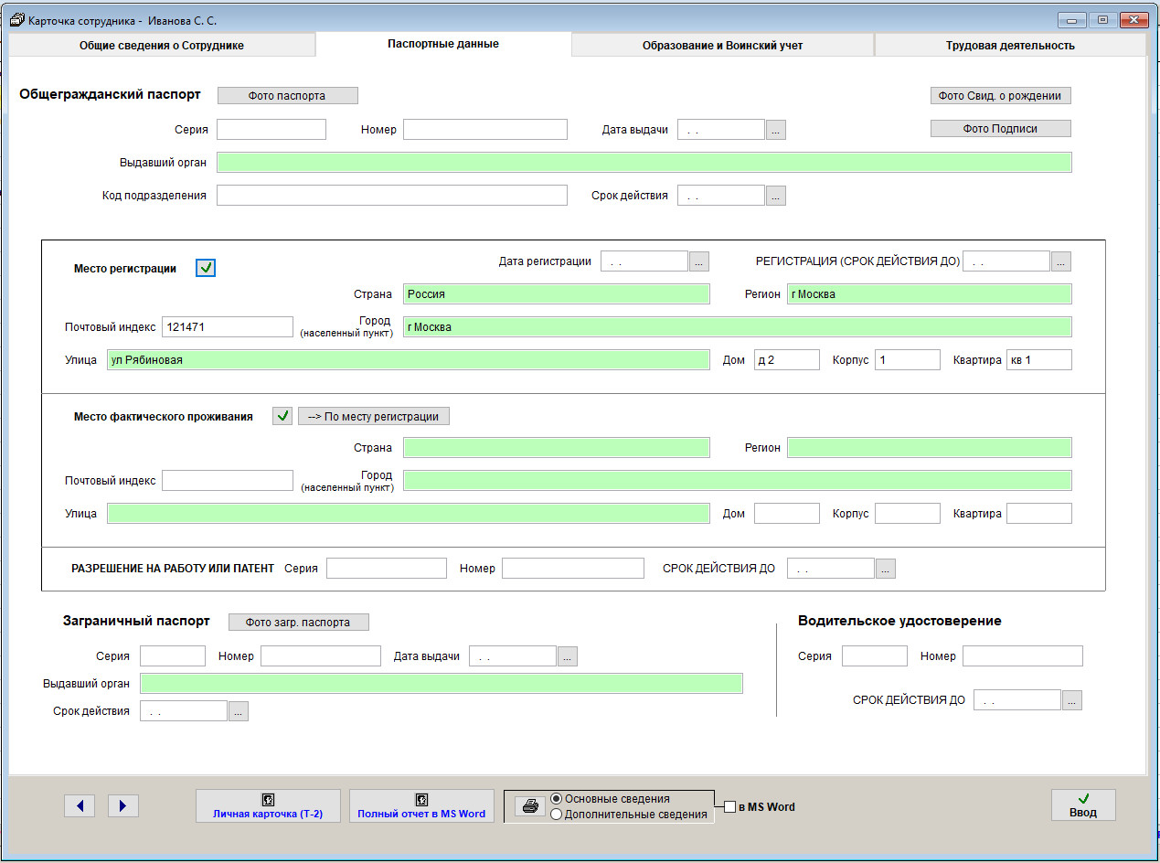Enable the в MS Word checkbox
Viewport: 1160px width, 863px height.
pyautogui.click(x=729, y=807)
